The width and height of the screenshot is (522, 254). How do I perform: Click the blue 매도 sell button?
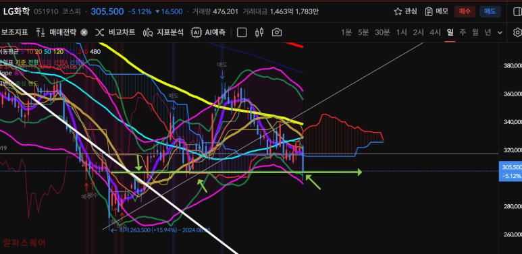coord(490,11)
